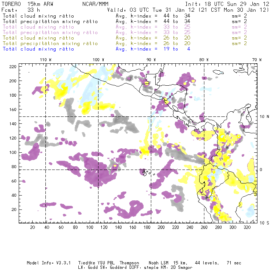Select the "Init: 18 UTC Sun 29 Jan 12" text
The image size is (271, 271).
tap(227, 4)
